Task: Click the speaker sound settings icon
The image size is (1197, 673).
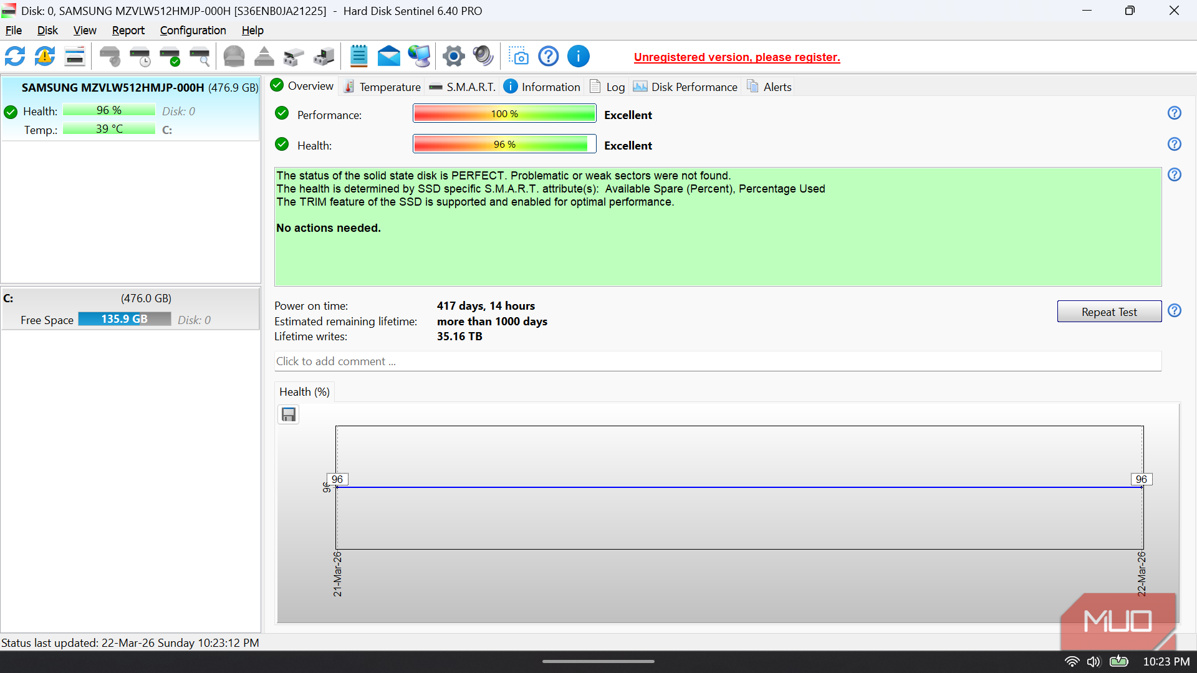Action: (x=483, y=57)
